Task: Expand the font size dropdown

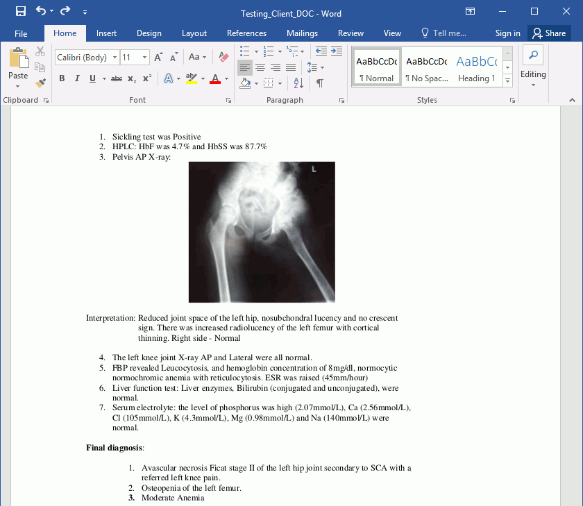Action: pyautogui.click(x=144, y=57)
